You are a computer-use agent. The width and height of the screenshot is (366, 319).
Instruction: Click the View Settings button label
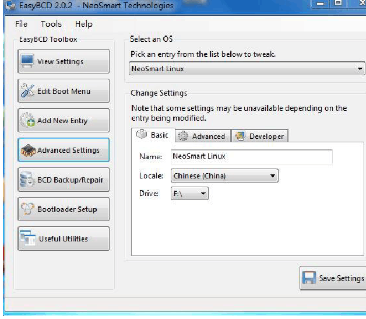(60, 61)
